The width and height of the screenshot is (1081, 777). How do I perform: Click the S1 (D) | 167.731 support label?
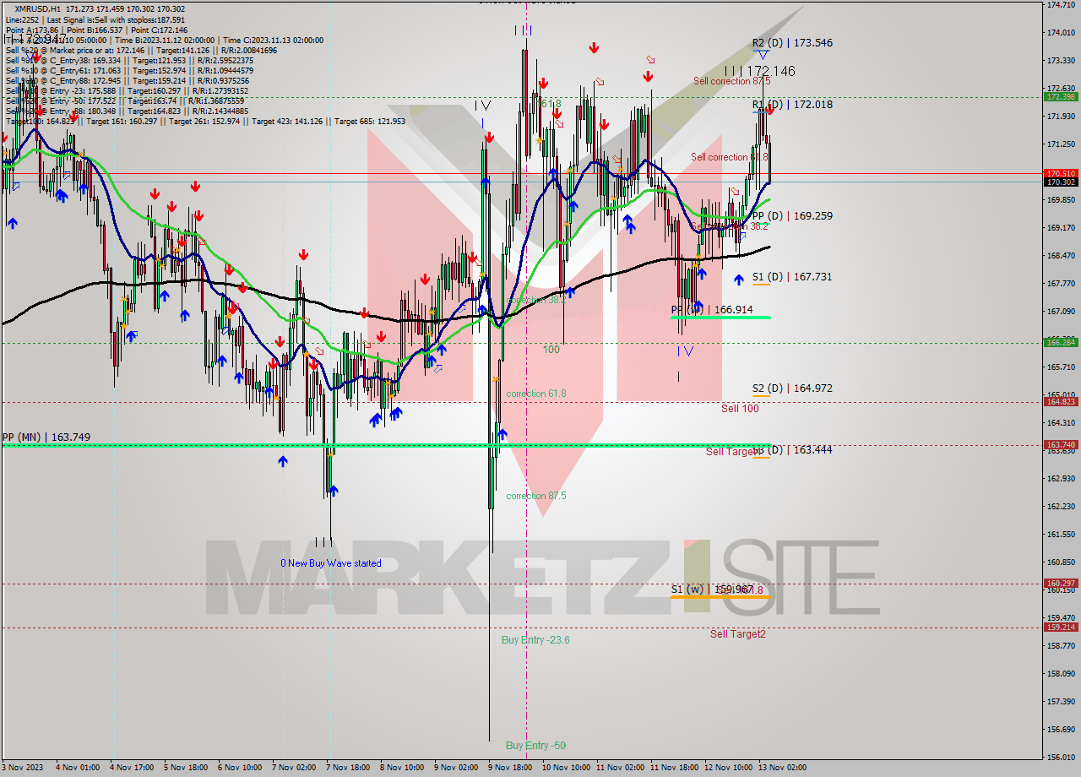(792, 277)
